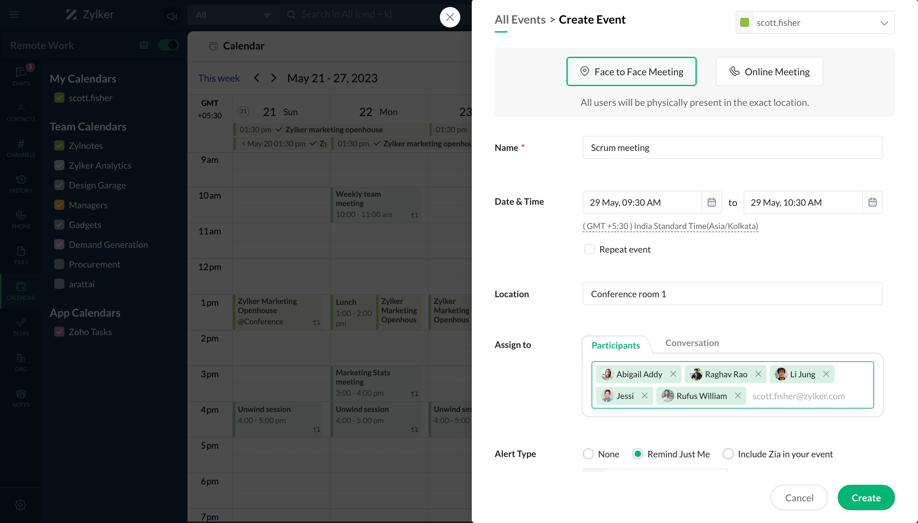Toggle the Gadgets calendar checkbox
This screenshot has height=523, width=918.
click(59, 225)
